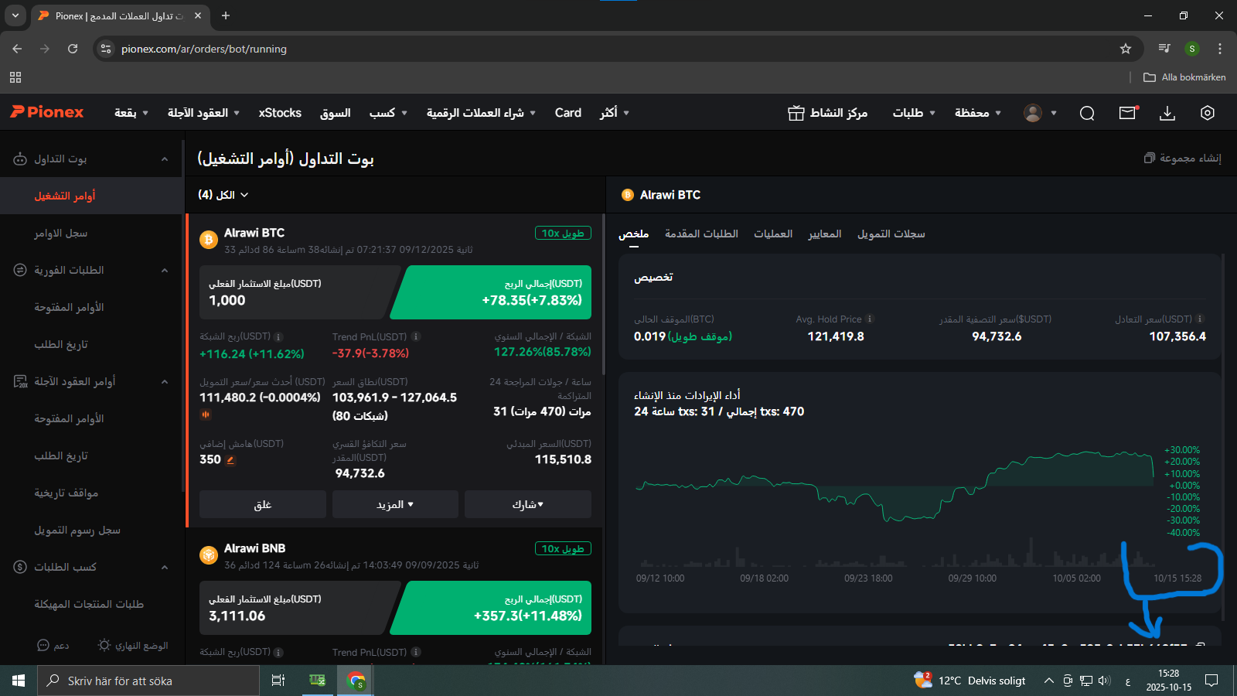The height and width of the screenshot is (696, 1237).
Task: Click the user avatar icon
Action: 1032,113
